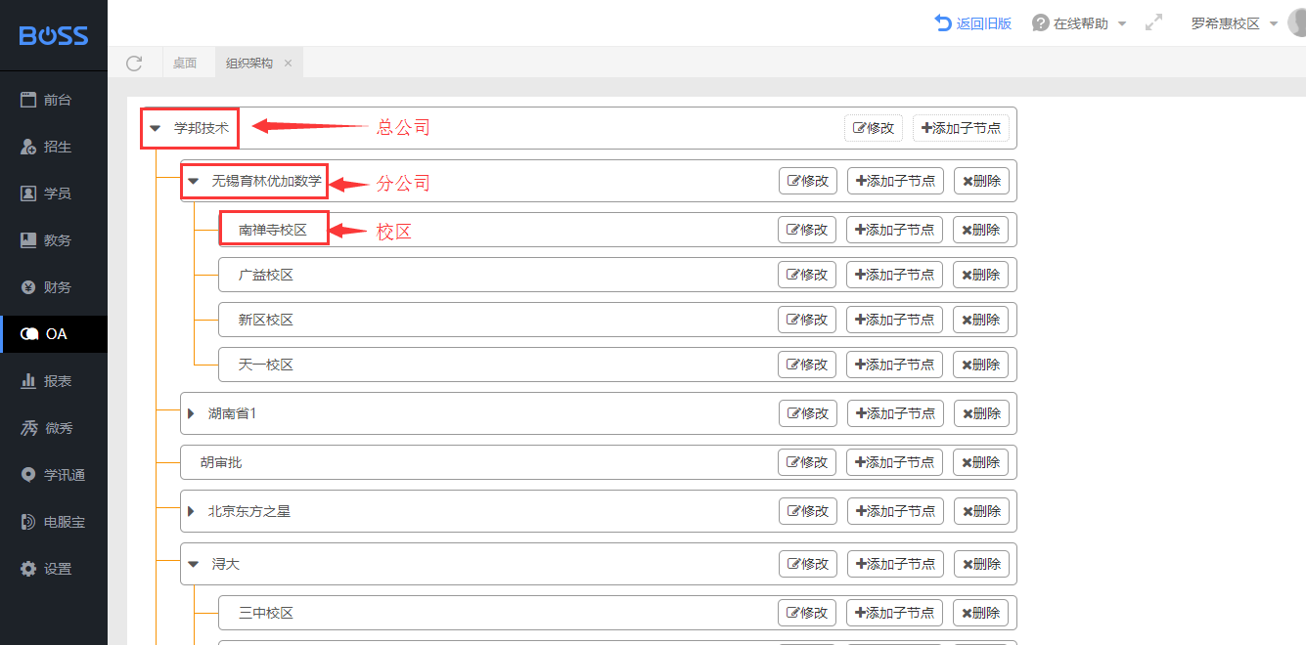Click 添加子节点 on the 胡审批 row
Viewport: 1306px width, 645px height.
click(895, 462)
